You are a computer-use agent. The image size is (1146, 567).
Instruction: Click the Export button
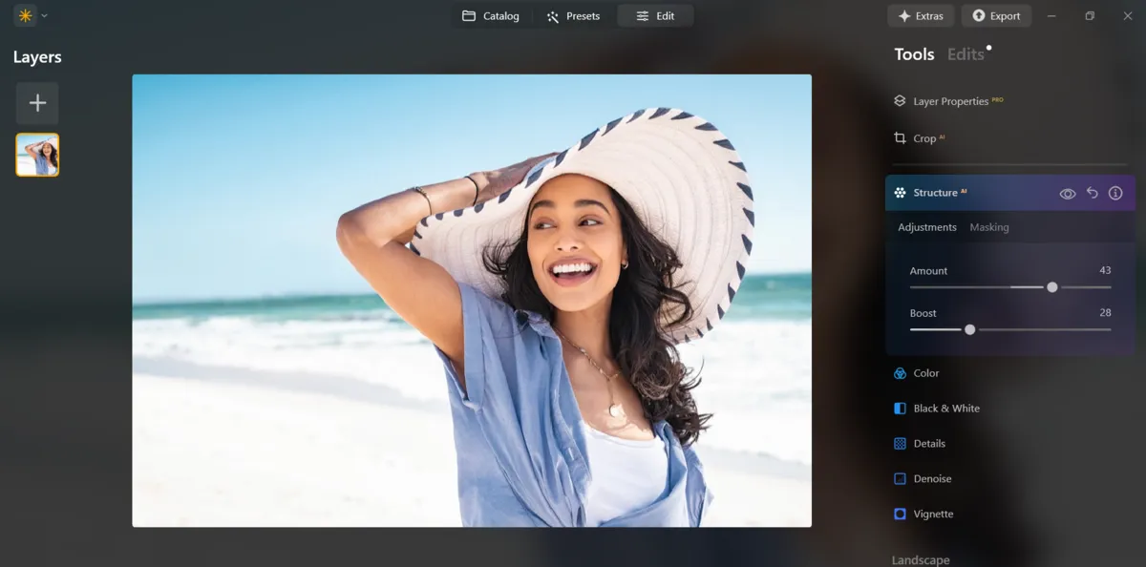996,15
